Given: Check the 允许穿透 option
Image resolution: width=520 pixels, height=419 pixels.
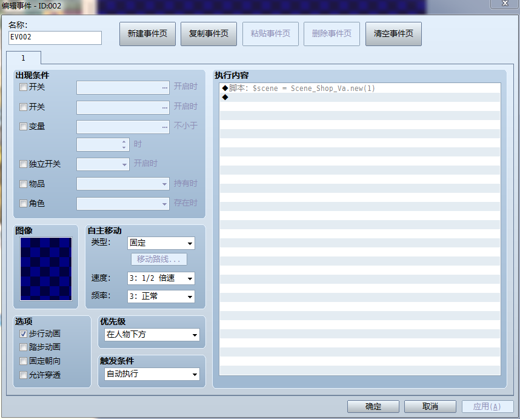Looking at the screenshot, I should pos(23,375).
